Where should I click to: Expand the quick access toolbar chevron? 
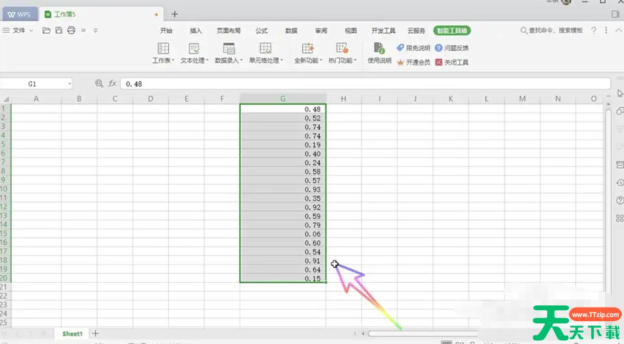[95, 31]
